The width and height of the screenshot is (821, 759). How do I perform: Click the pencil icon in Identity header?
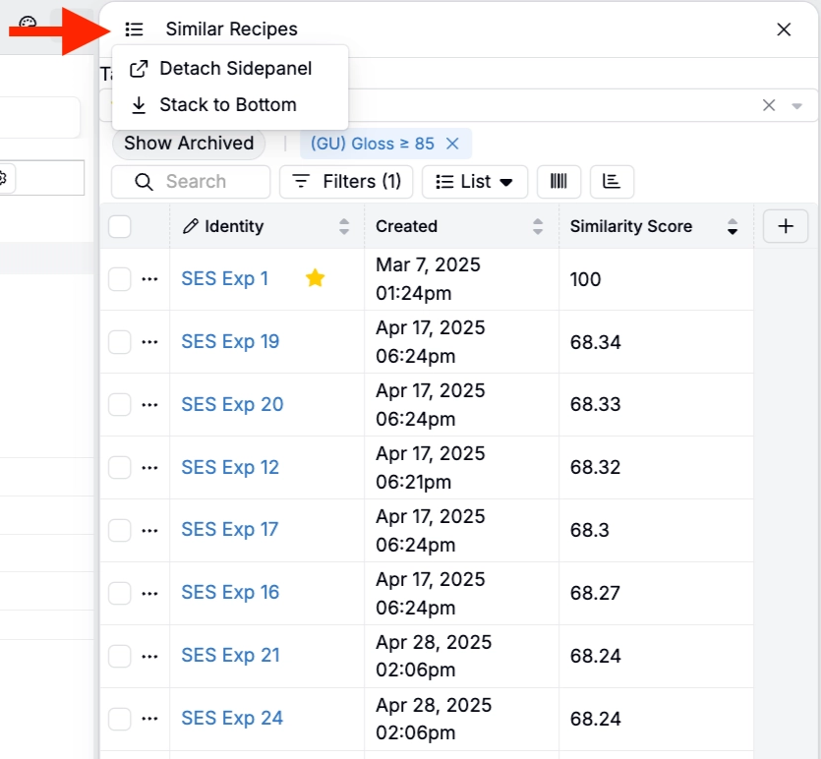(x=191, y=227)
